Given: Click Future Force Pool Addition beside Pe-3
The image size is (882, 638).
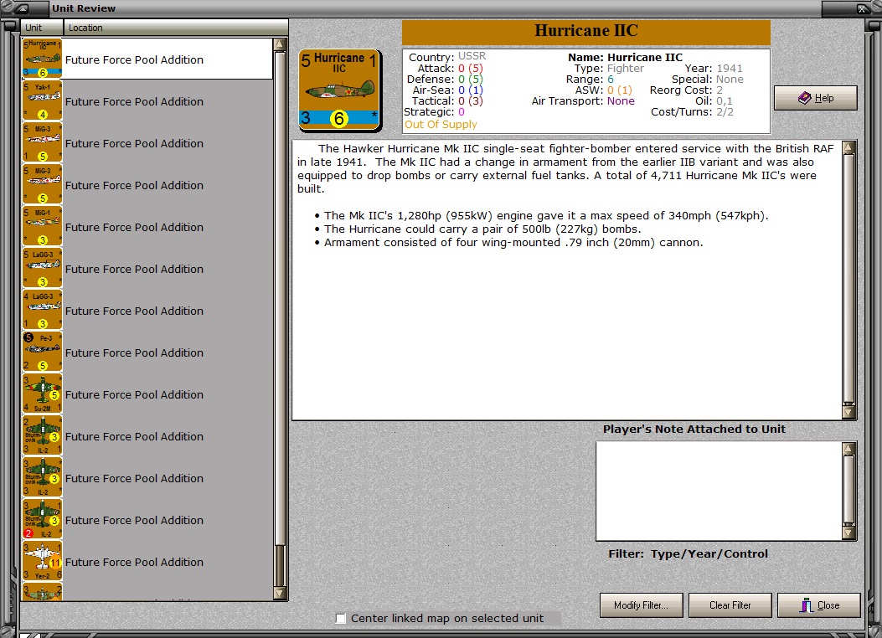Looking at the screenshot, I should click(135, 353).
